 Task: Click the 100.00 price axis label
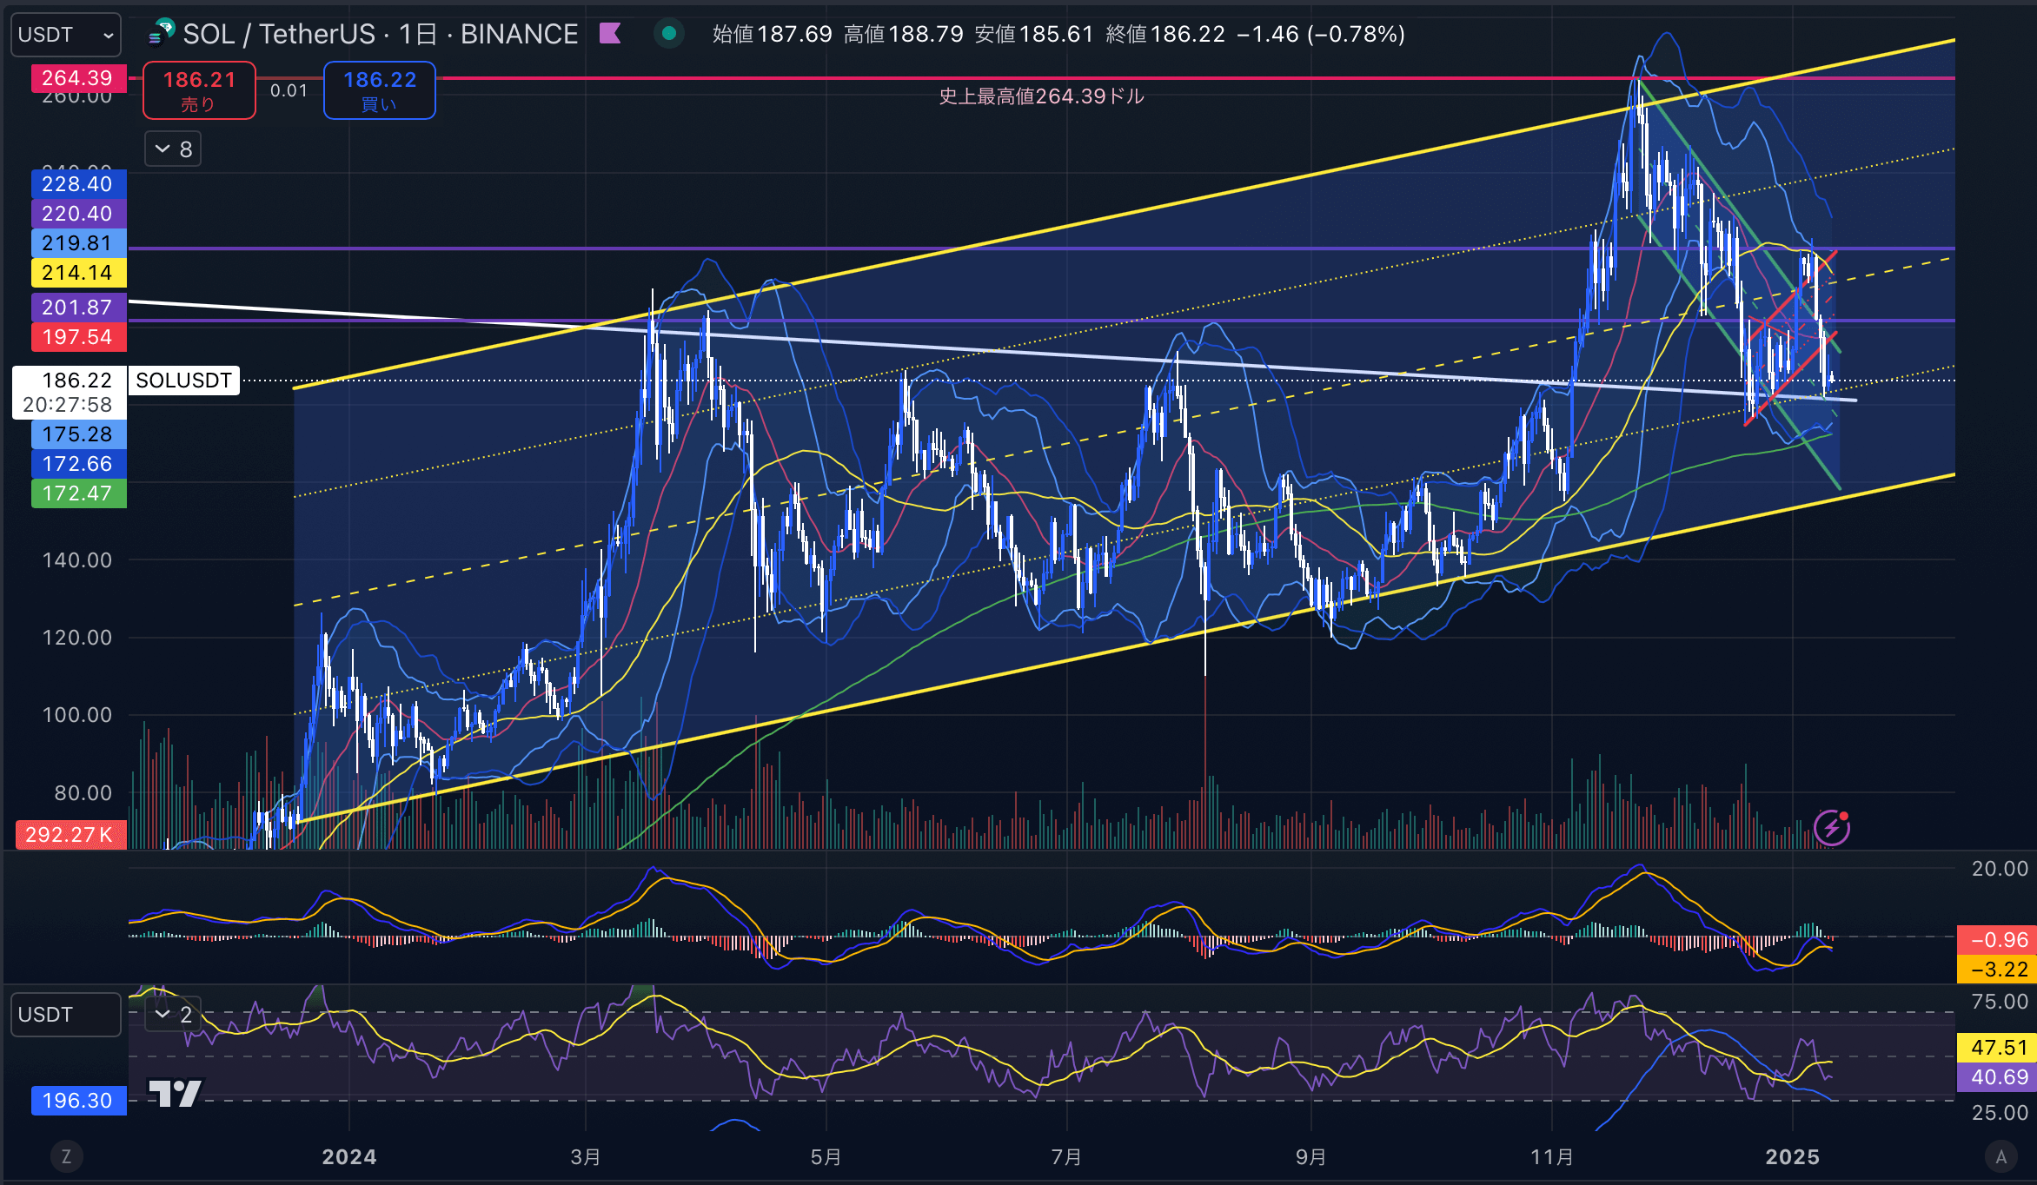click(x=77, y=715)
